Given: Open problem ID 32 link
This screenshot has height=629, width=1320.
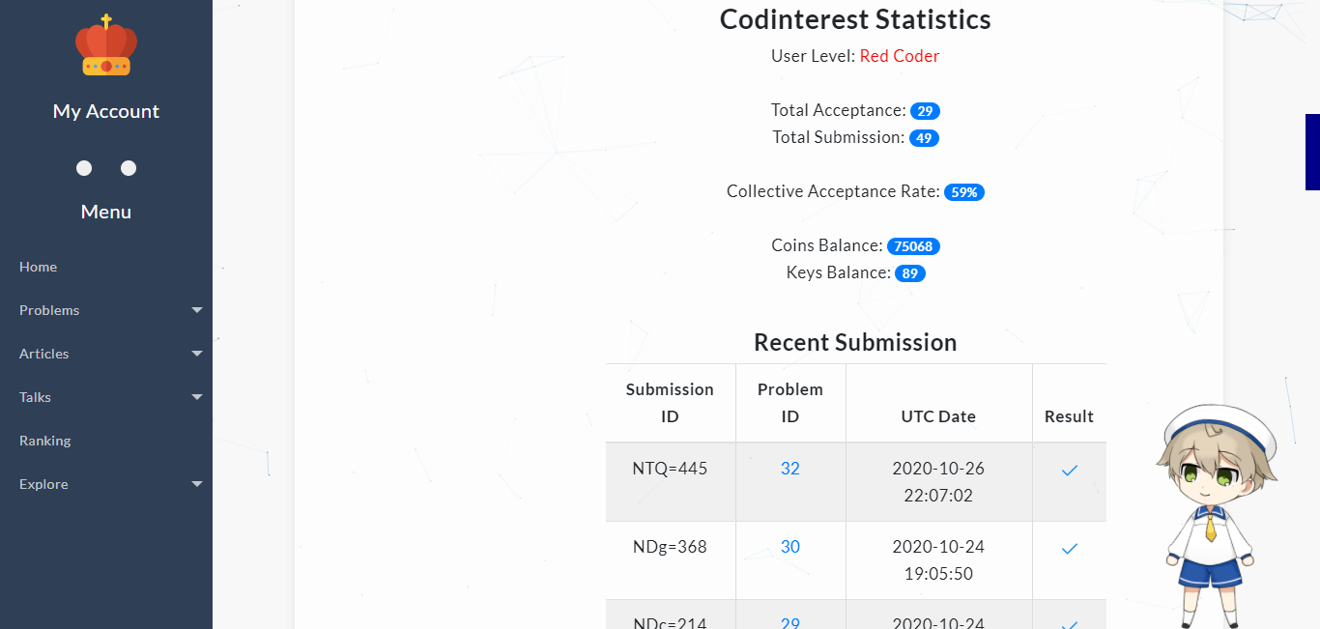Looking at the screenshot, I should (790, 469).
